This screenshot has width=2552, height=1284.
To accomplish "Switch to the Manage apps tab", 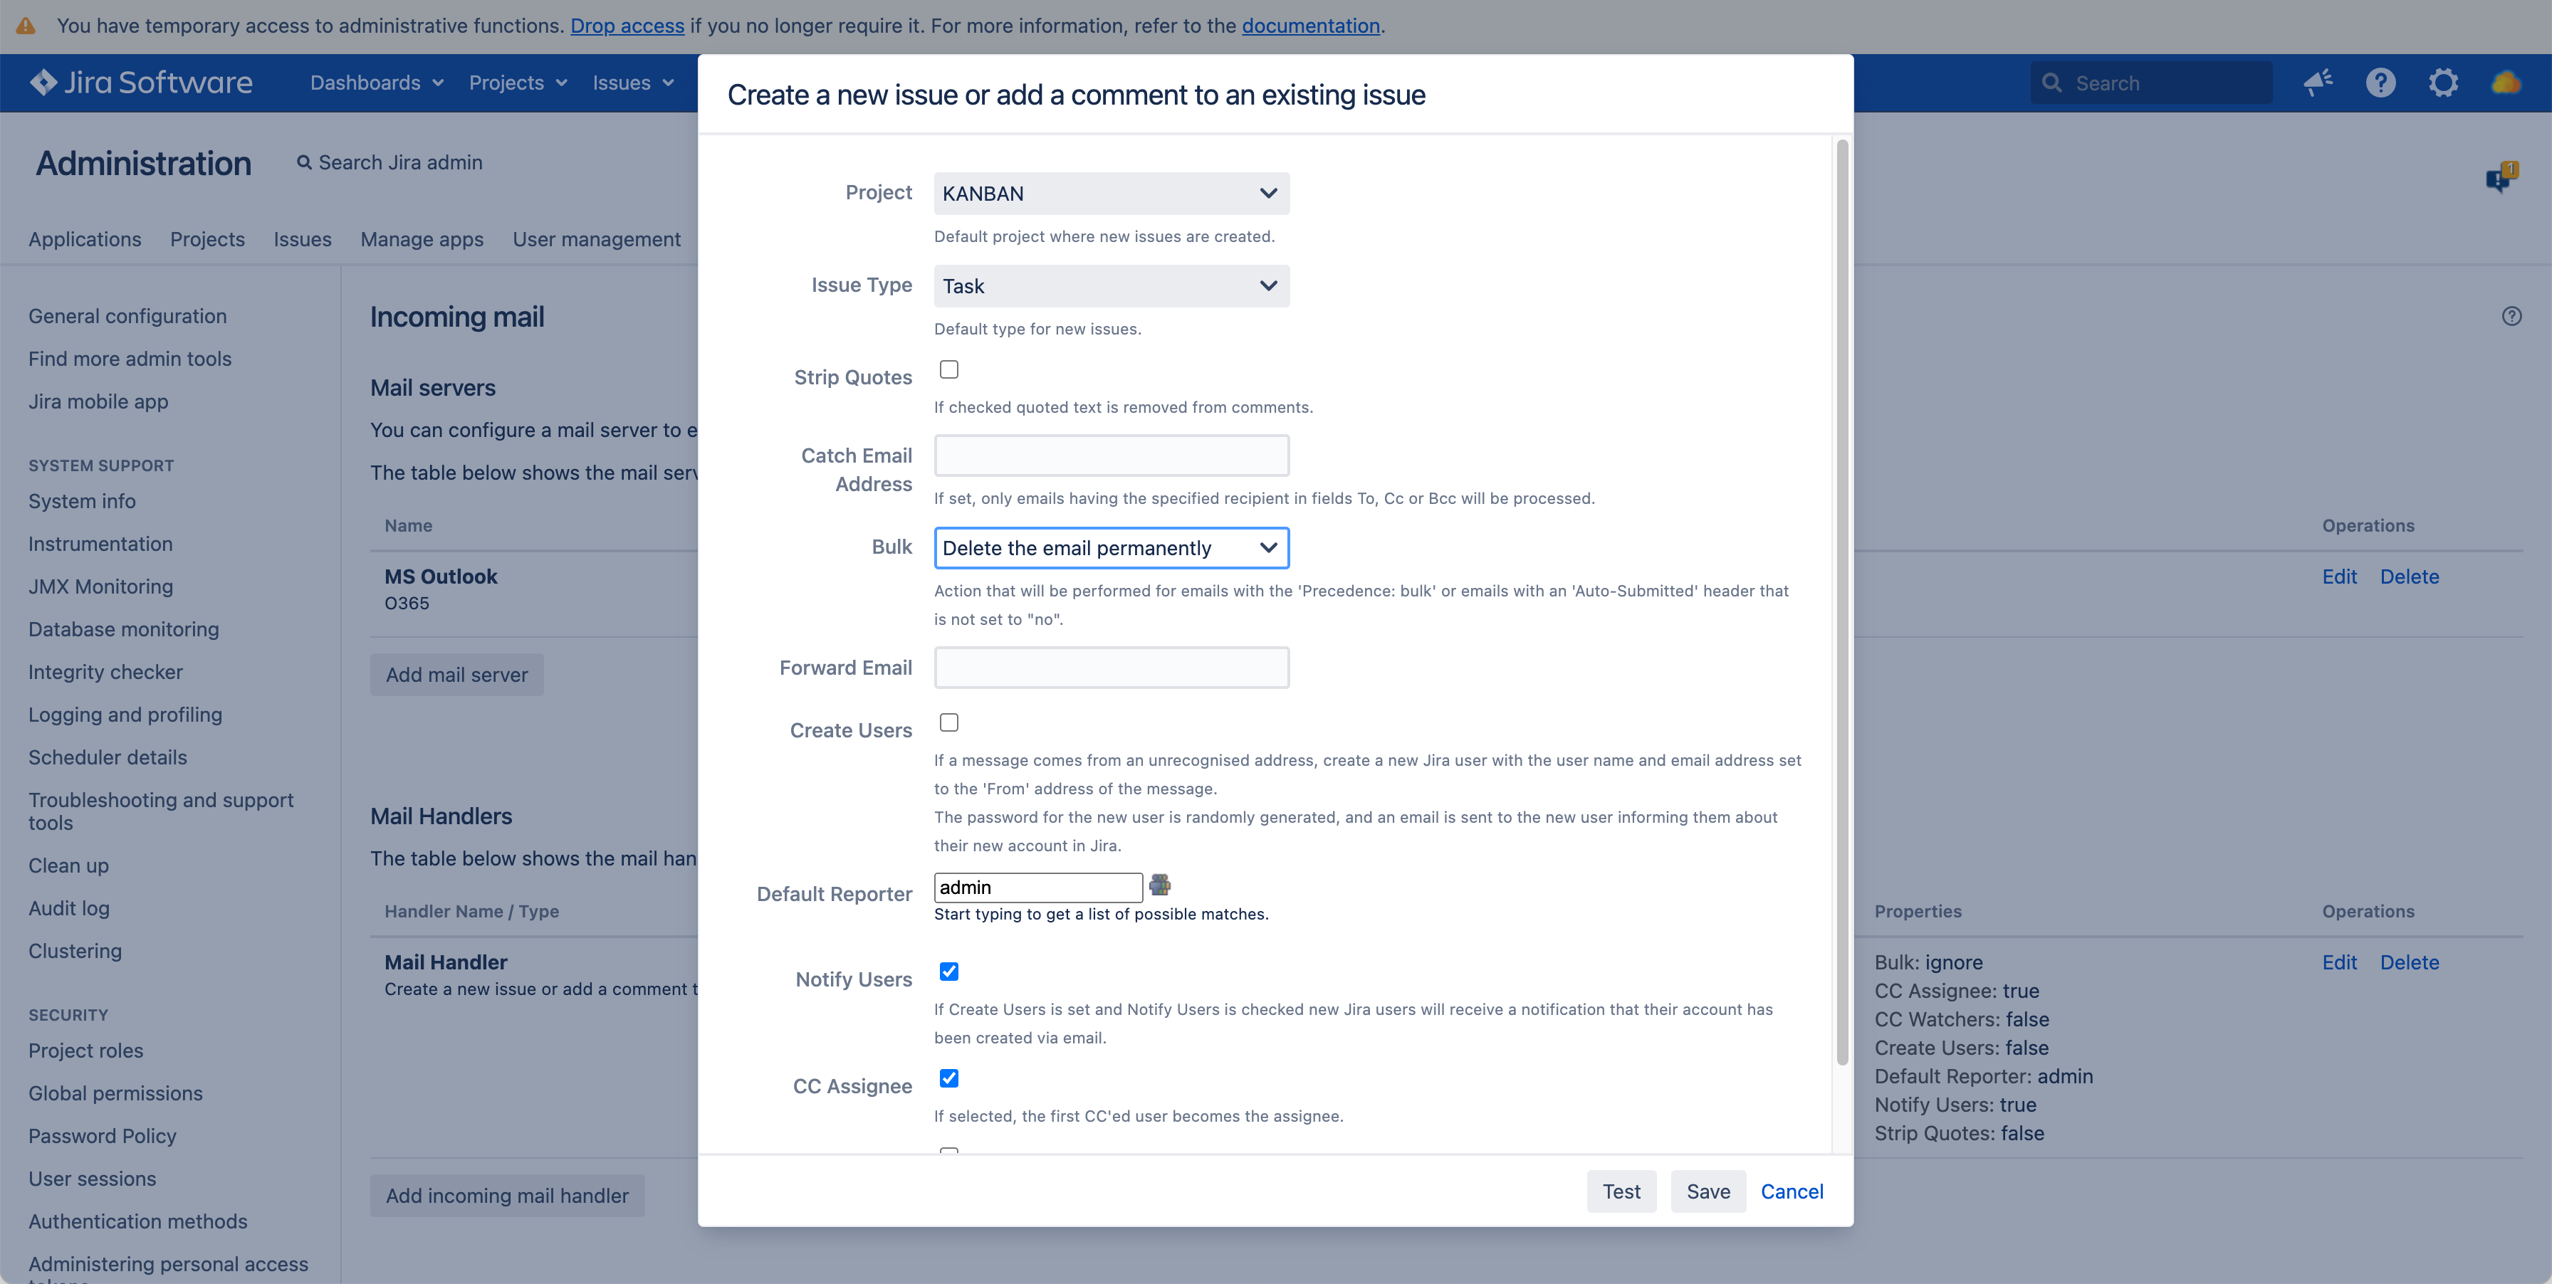I will (x=422, y=240).
